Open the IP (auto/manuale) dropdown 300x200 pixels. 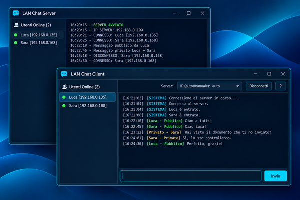pyautogui.click(x=210, y=86)
